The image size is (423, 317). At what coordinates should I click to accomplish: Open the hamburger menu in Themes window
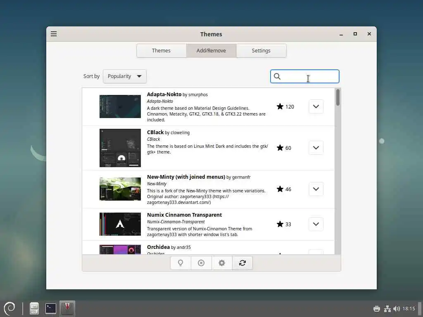tap(54, 34)
